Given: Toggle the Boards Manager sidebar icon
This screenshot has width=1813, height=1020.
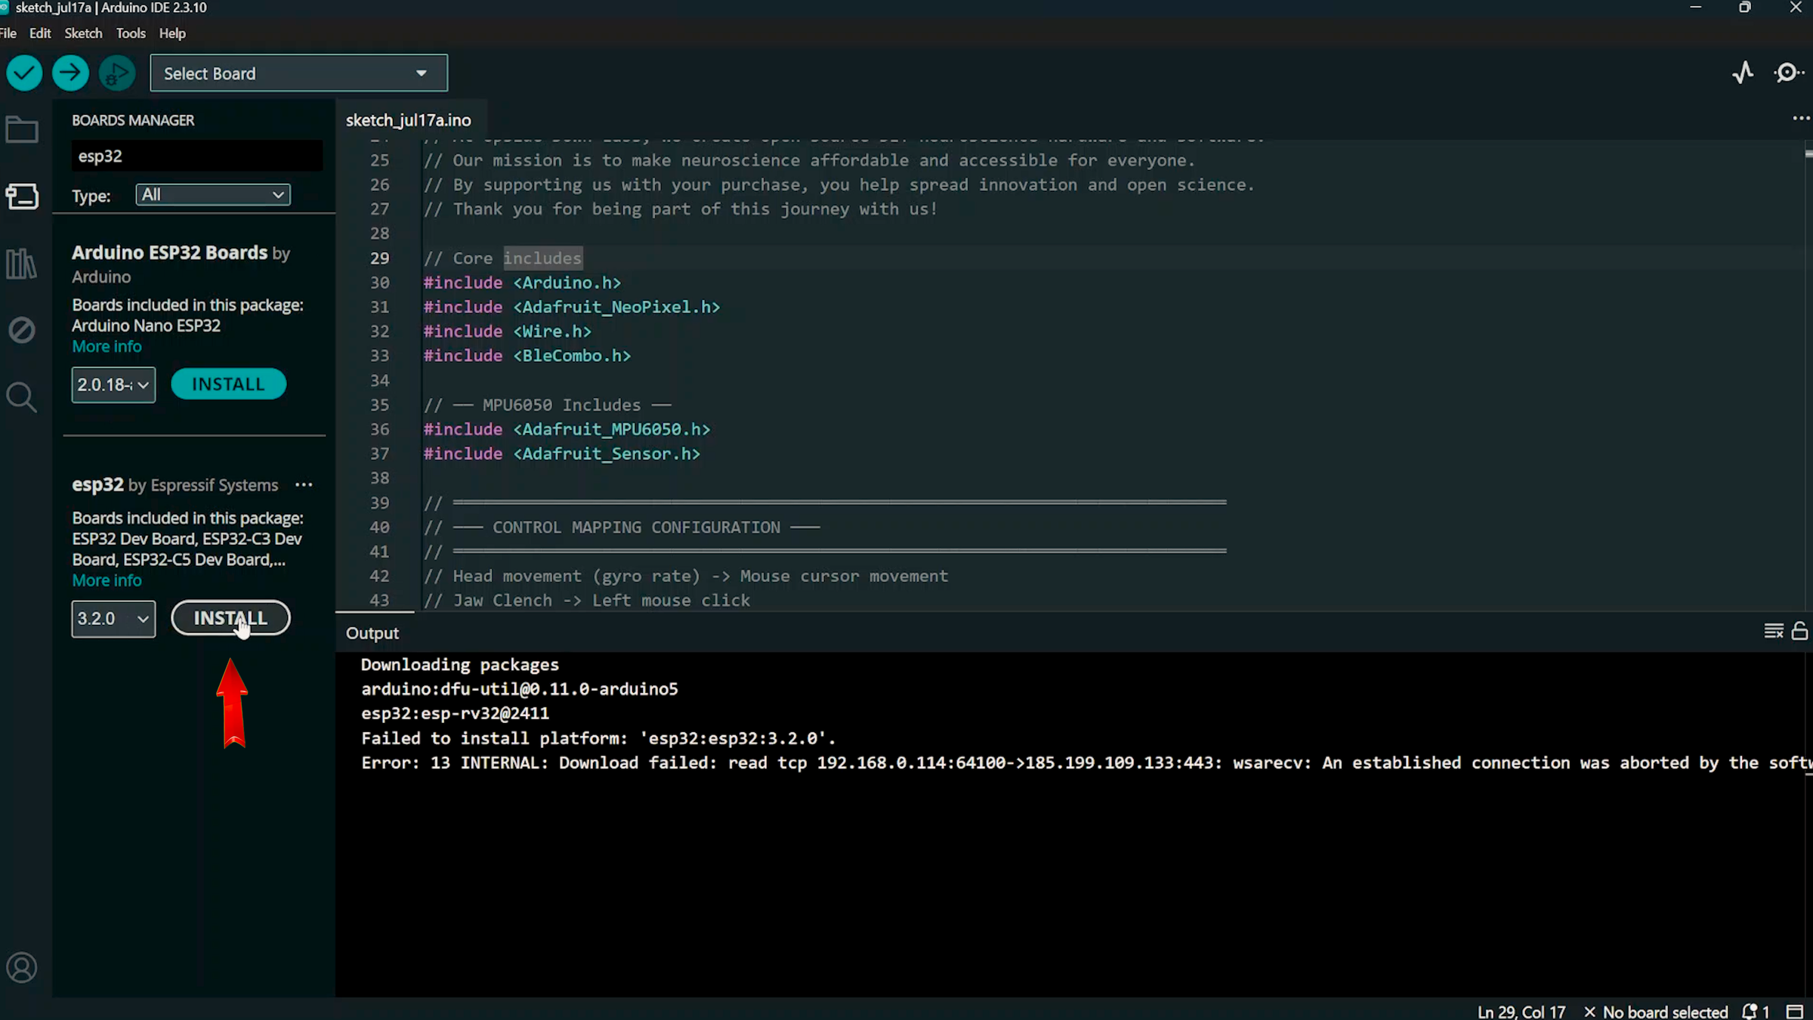Looking at the screenshot, I should (22, 196).
